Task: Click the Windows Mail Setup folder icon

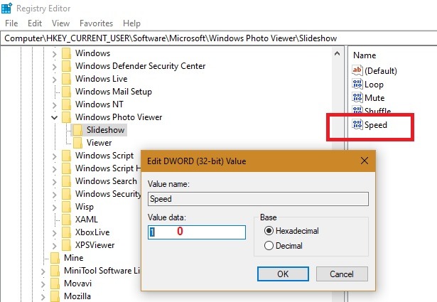Action: 66,92
